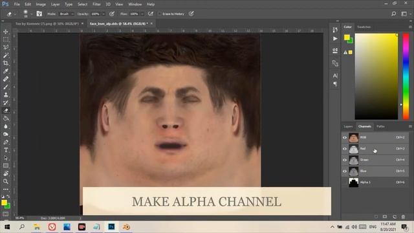414x233 pixels.
Task: Click the Windows Start button
Action: [7, 227]
